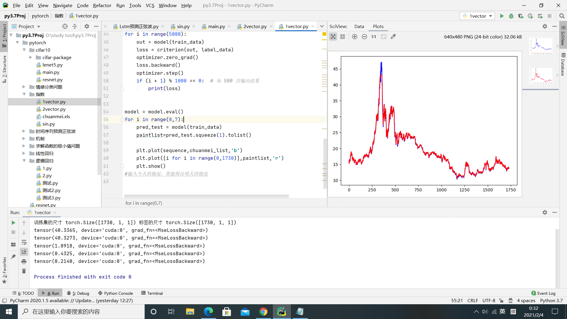The width and height of the screenshot is (567, 319).
Task: Switch to the 2vector.py editor tab
Action: click(x=255, y=26)
